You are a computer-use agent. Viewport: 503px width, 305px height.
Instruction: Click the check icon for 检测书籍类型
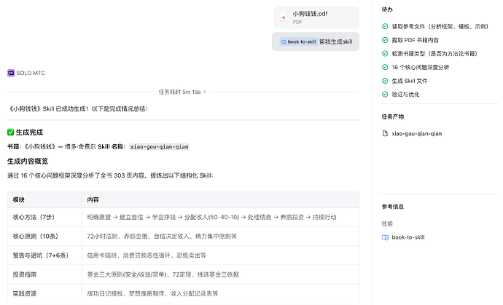pyautogui.click(x=385, y=54)
